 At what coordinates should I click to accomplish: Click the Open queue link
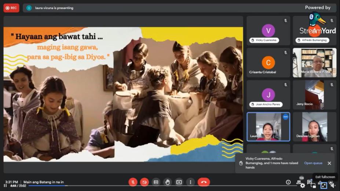tap(313, 163)
